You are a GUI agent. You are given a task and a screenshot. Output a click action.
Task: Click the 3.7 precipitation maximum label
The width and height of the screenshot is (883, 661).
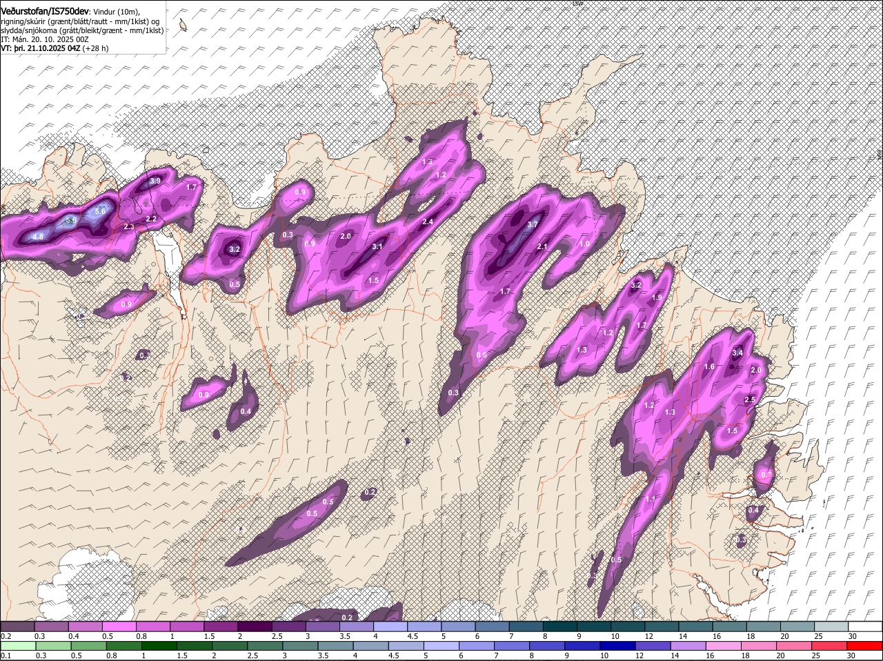pos(532,224)
